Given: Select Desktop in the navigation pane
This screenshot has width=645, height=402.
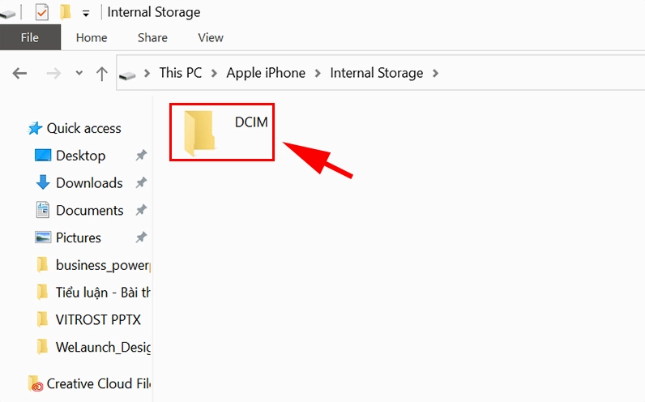Looking at the screenshot, I should 80,156.
